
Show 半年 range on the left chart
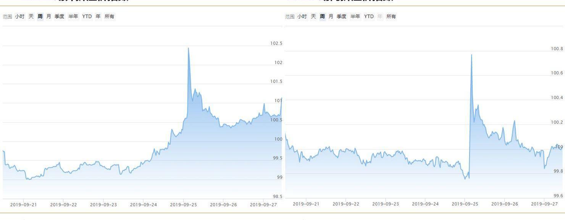pos(73,16)
